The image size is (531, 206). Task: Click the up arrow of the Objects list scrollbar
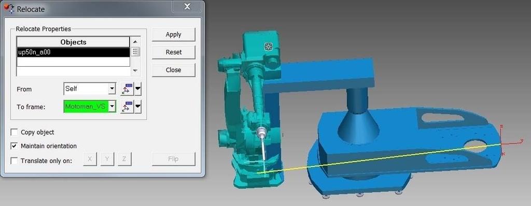135,41
